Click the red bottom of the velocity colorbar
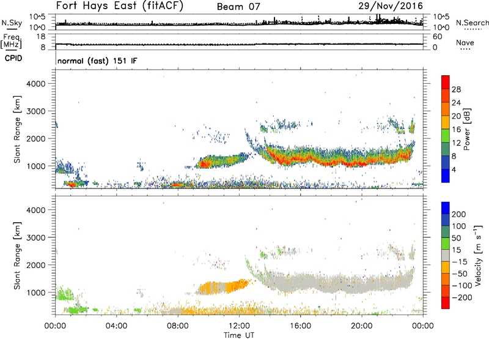This screenshot has height=339, width=489. tap(446, 303)
